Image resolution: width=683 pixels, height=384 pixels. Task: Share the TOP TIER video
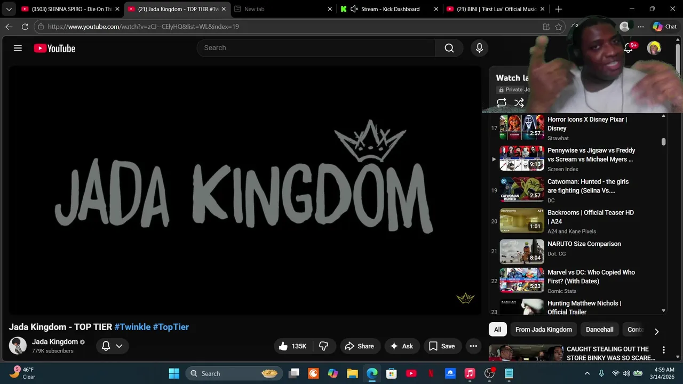click(359, 346)
